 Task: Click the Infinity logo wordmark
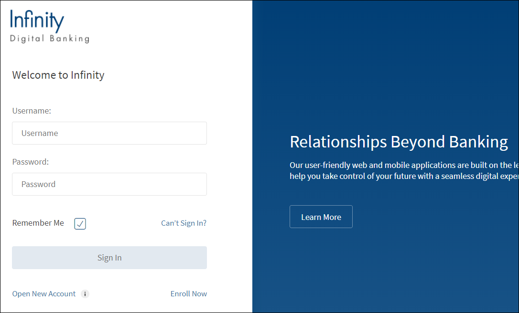pos(37,21)
